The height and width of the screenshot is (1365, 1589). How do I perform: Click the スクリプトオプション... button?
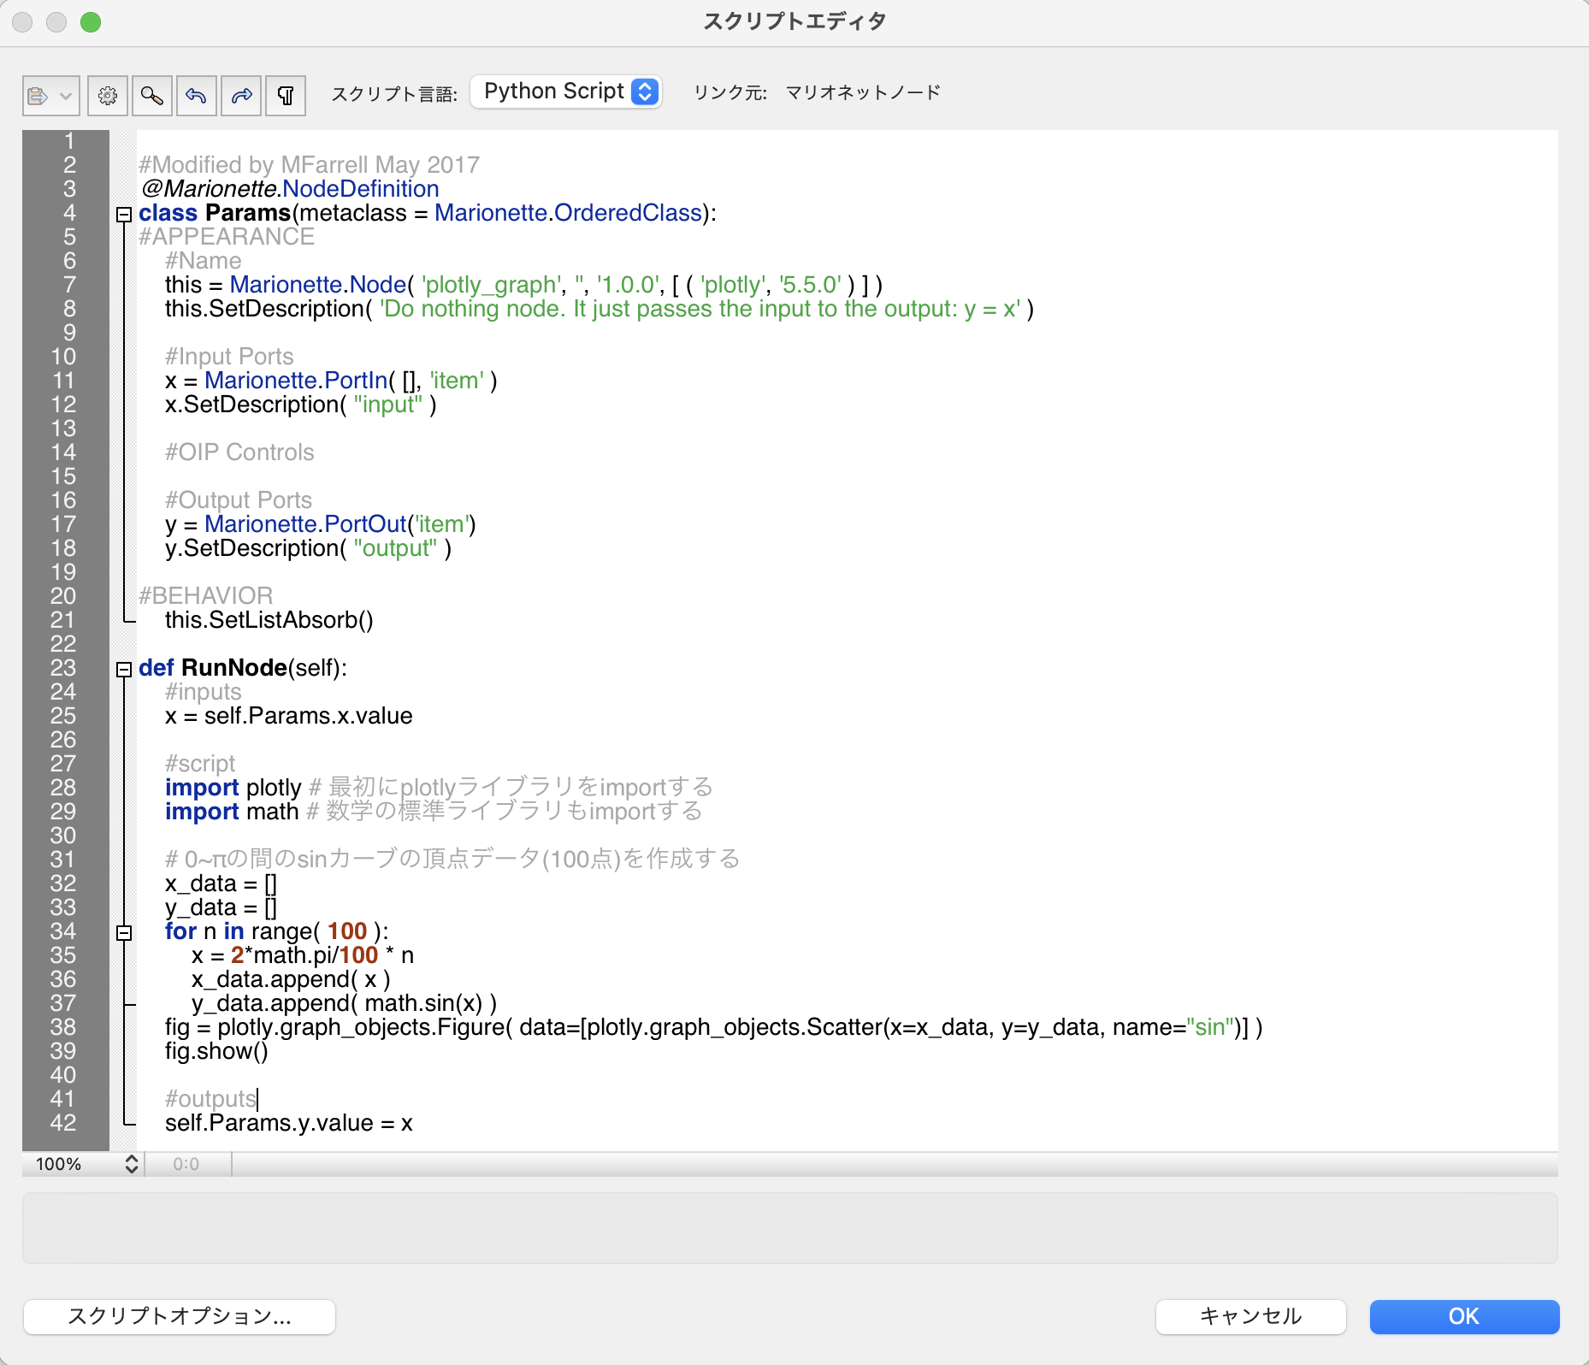pos(180,1316)
